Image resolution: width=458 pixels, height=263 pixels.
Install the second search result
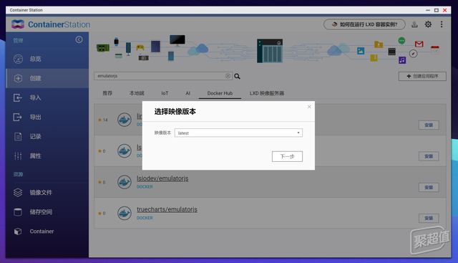[429, 156]
